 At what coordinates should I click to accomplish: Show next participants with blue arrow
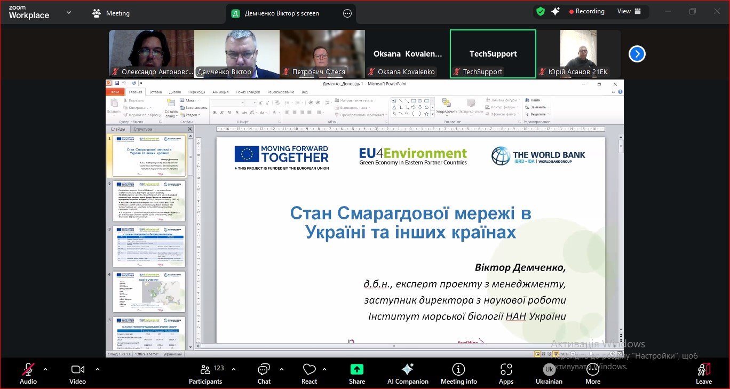click(x=637, y=54)
